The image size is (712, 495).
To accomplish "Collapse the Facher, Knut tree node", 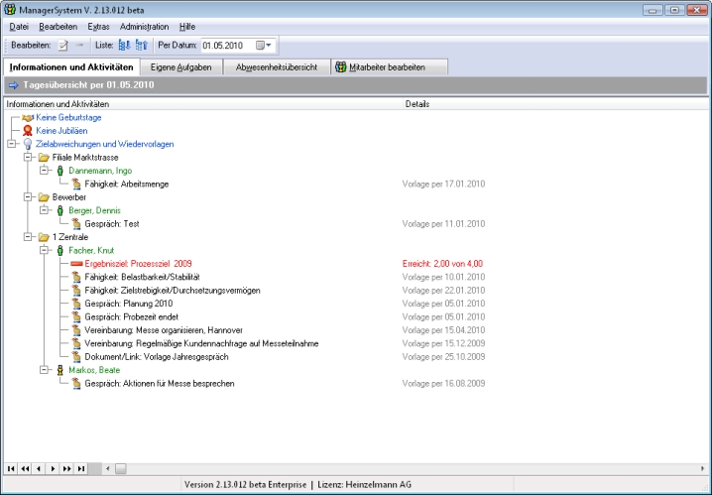I will [x=44, y=251].
